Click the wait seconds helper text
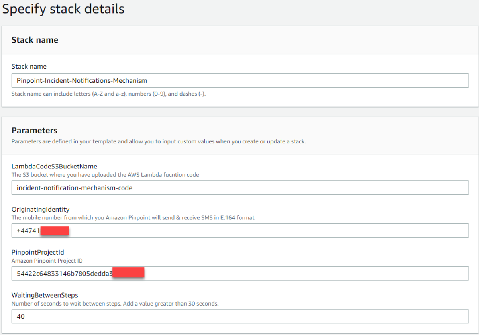The width and height of the screenshot is (483, 335). click(x=115, y=304)
